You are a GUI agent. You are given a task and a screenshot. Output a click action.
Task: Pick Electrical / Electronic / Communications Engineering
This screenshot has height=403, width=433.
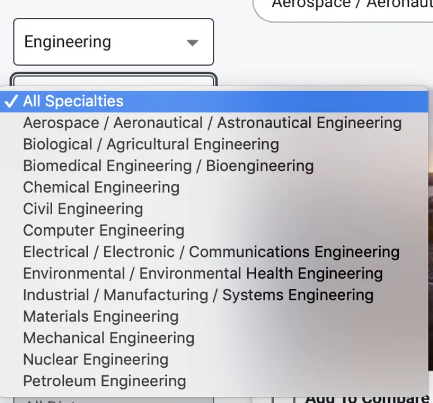(x=214, y=252)
